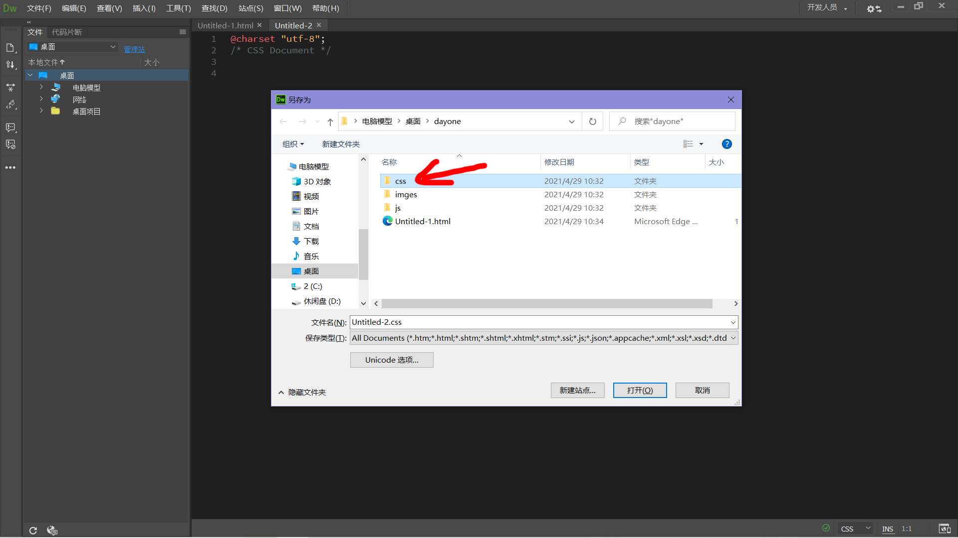This screenshot has height=538, width=958.
Task: Click the 取消 button
Action: coord(702,391)
